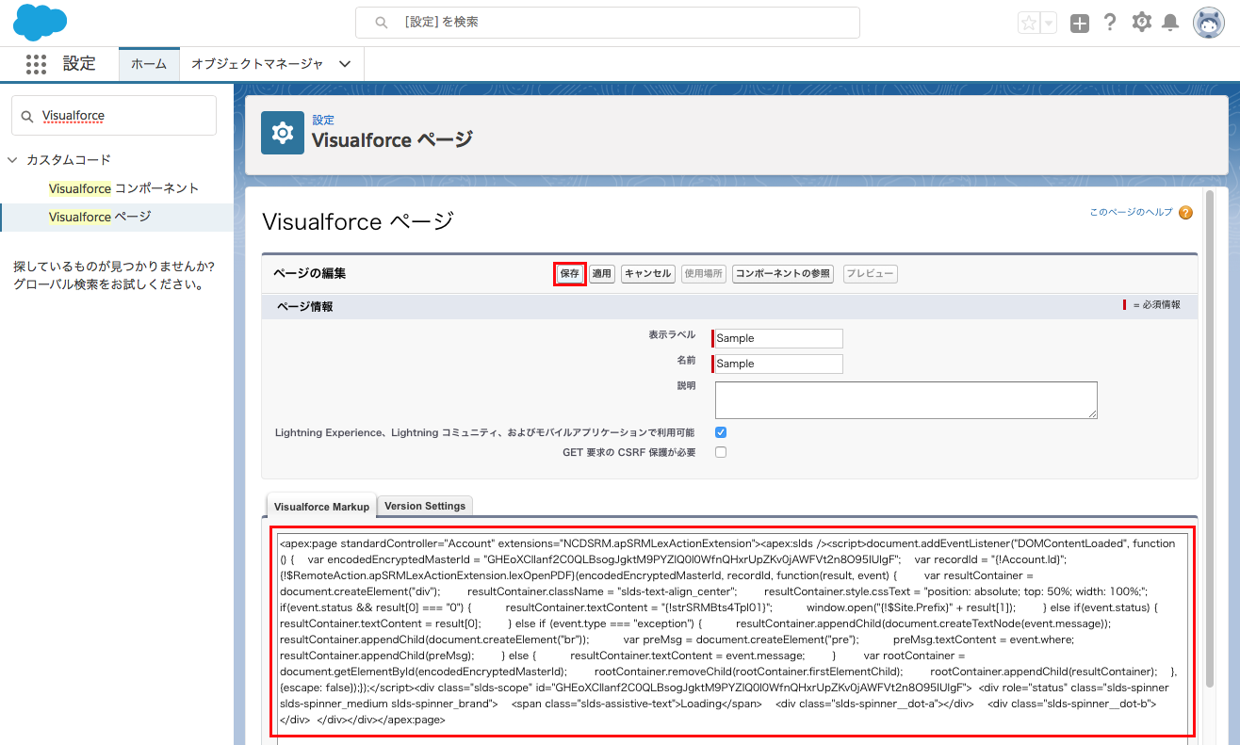Click the プレビュー button
Screen dimensions: 1240x745
pos(870,274)
